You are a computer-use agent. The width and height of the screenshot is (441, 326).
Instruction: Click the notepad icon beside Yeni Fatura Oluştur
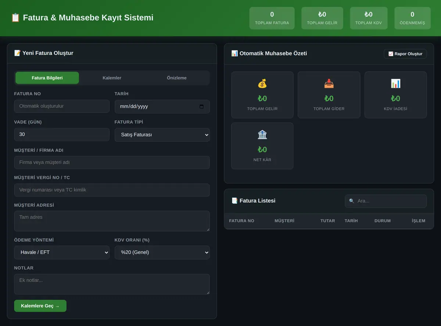point(17,53)
